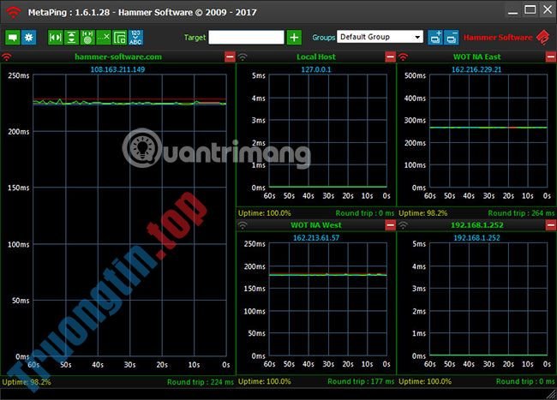
Task: Click the overlapping windows toolbar icon
Action: [120, 38]
